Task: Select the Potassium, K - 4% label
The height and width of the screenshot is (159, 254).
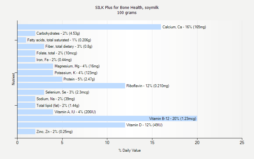Action: (x=76, y=73)
